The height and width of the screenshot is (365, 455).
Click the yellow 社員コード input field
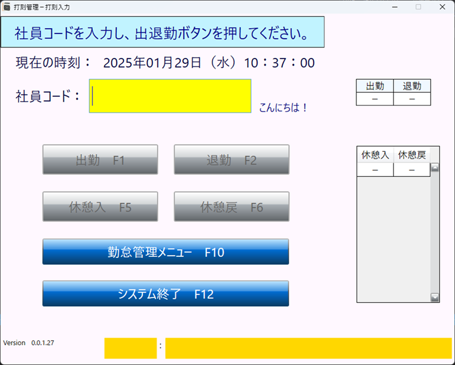pos(170,96)
